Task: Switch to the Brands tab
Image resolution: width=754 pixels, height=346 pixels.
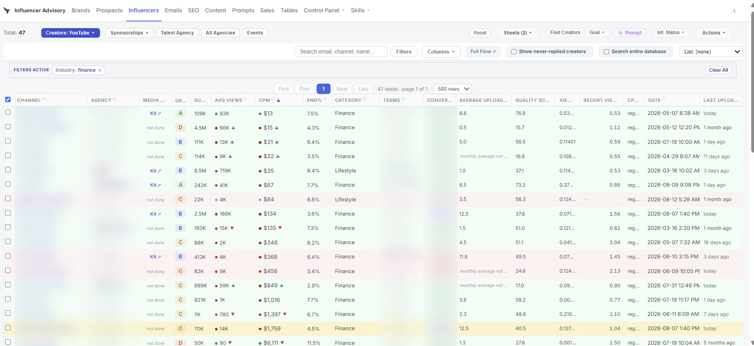Action: pos(81,10)
